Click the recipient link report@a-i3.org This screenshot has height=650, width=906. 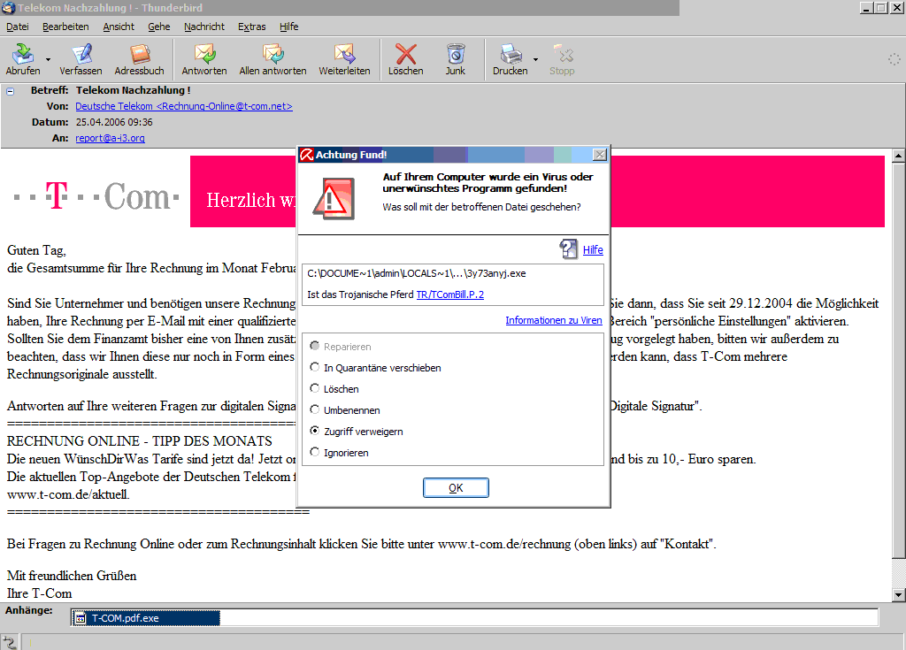pyautogui.click(x=110, y=138)
